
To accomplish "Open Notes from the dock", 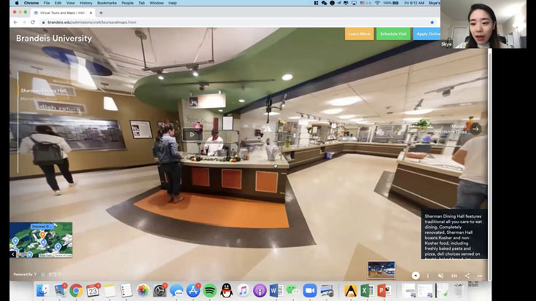I will coord(109,291).
